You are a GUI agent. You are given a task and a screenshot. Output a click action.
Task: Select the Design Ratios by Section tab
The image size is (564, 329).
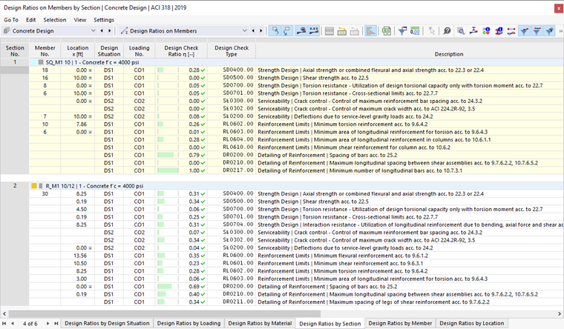(x=329, y=324)
